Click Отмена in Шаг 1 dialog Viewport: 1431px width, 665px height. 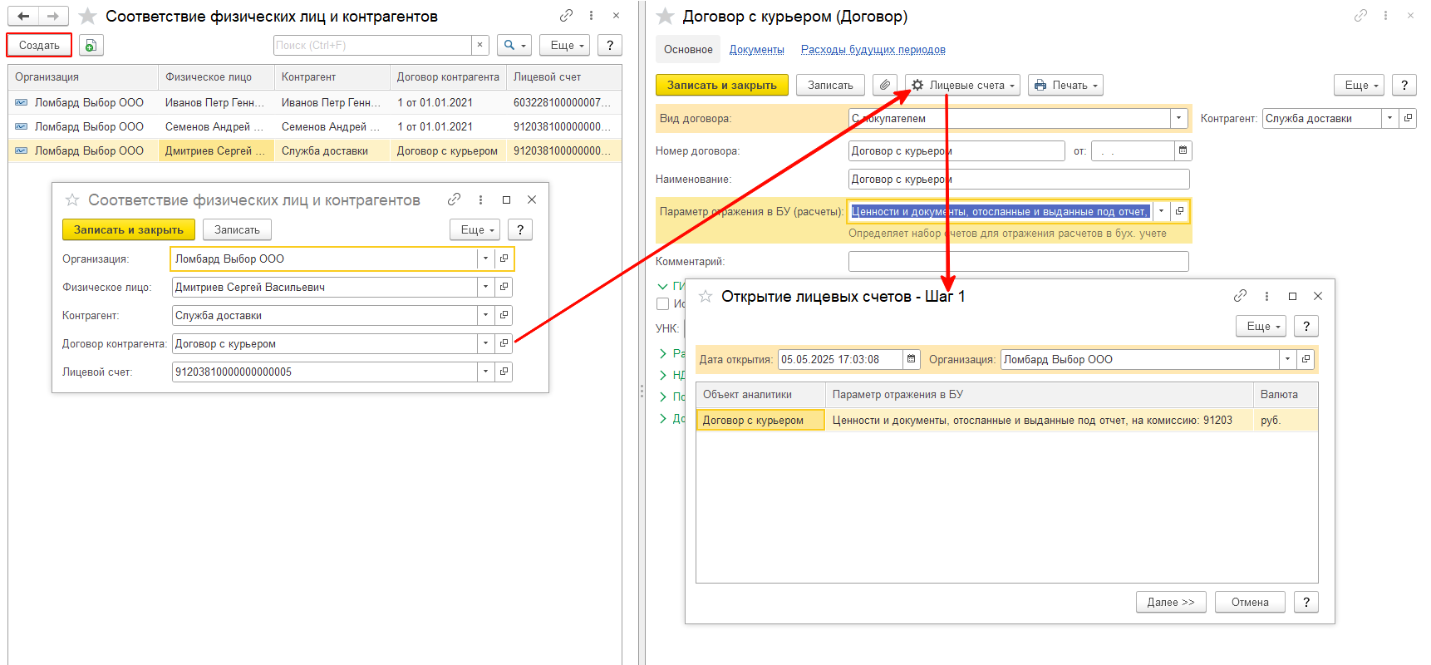point(1250,602)
